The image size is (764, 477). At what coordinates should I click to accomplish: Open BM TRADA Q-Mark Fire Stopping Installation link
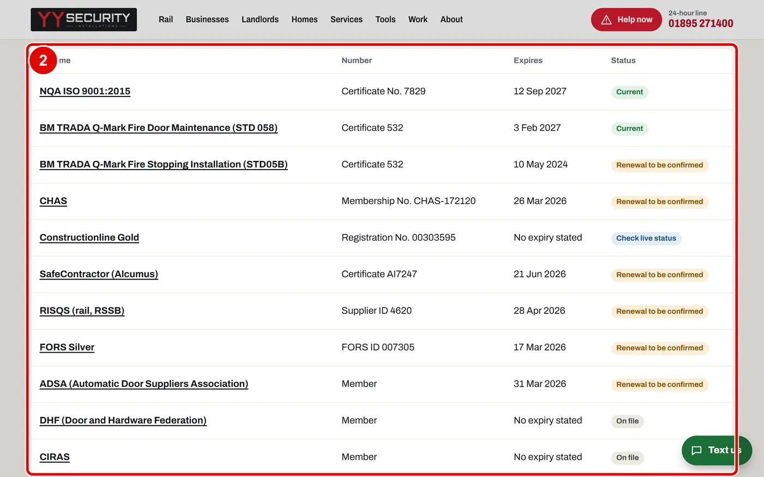click(164, 165)
